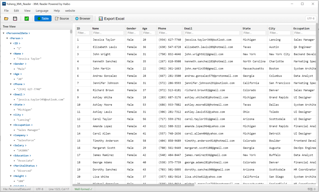Select the Company tag in tree
Image resolution: width=319 pixels, height=192 pixels.
coord(21,135)
